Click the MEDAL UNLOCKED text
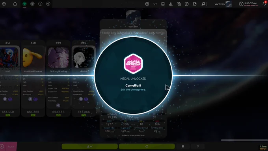Screen dimensions: 268x151 coord(133,78)
